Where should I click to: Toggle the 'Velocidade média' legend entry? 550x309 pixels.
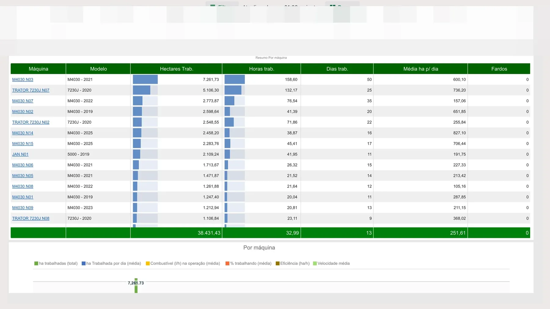tap(331, 264)
